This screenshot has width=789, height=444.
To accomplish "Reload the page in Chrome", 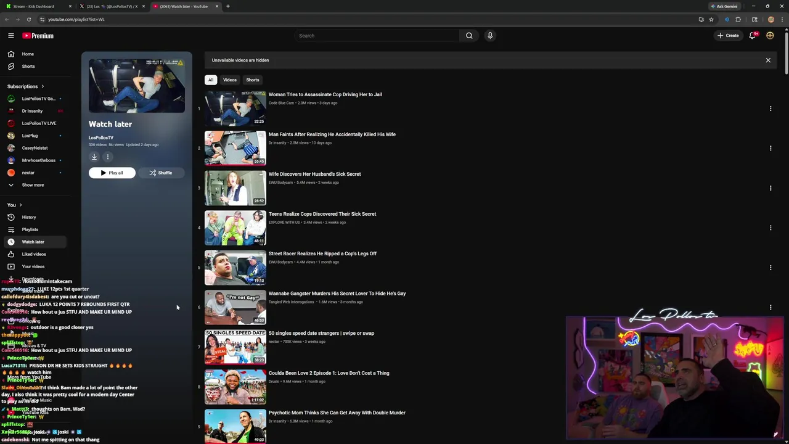I will pos(28,19).
